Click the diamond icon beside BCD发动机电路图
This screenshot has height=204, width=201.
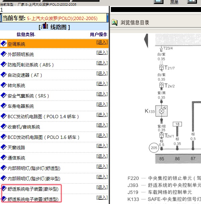[4, 137]
